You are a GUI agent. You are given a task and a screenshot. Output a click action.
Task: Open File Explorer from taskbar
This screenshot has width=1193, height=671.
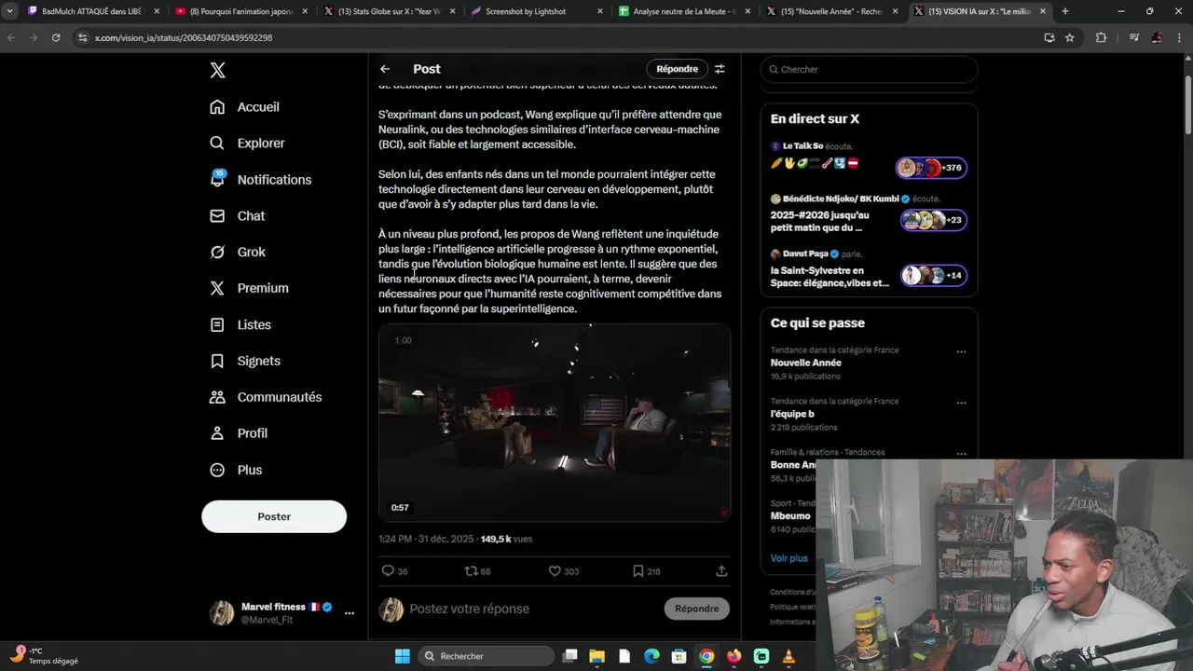(x=597, y=656)
